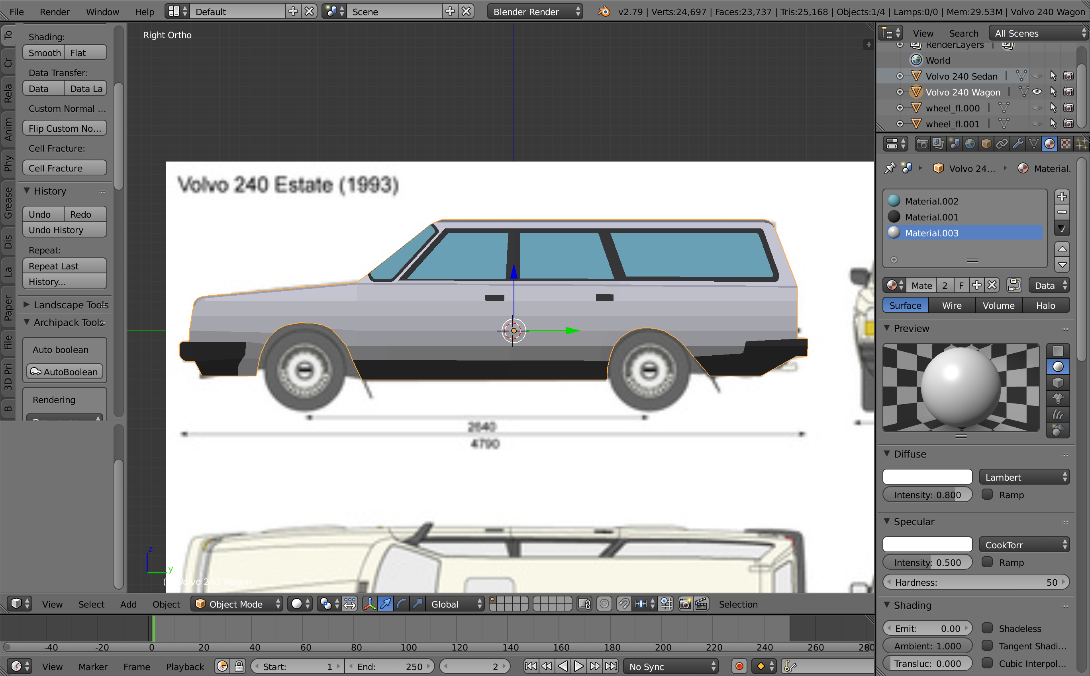Open the Blender Render engine dropdown
This screenshot has height=676, width=1090.
pyautogui.click(x=535, y=12)
